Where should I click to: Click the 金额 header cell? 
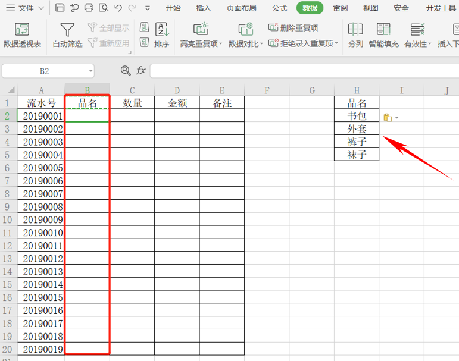click(x=177, y=103)
